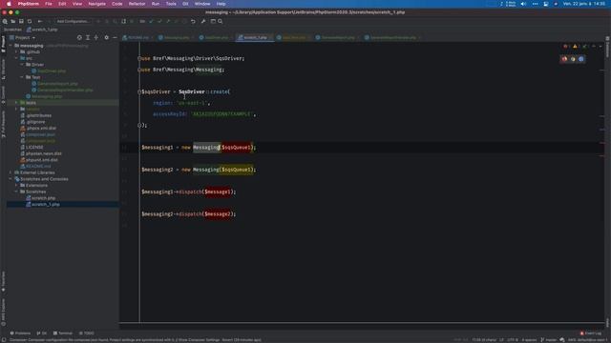This screenshot has width=611, height=343.
Task: Open the Git menu
Action: pyautogui.click(x=185, y=4)
